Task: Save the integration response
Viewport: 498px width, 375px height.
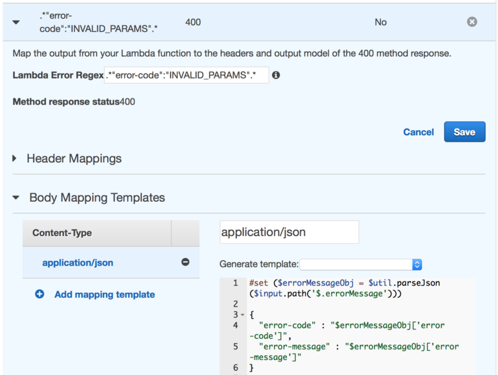Action: click(x=464, y=131)
